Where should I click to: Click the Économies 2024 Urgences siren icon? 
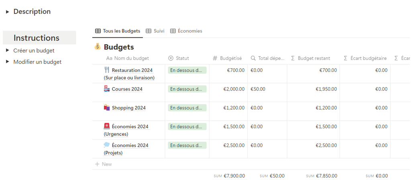(x=106, y=127)
